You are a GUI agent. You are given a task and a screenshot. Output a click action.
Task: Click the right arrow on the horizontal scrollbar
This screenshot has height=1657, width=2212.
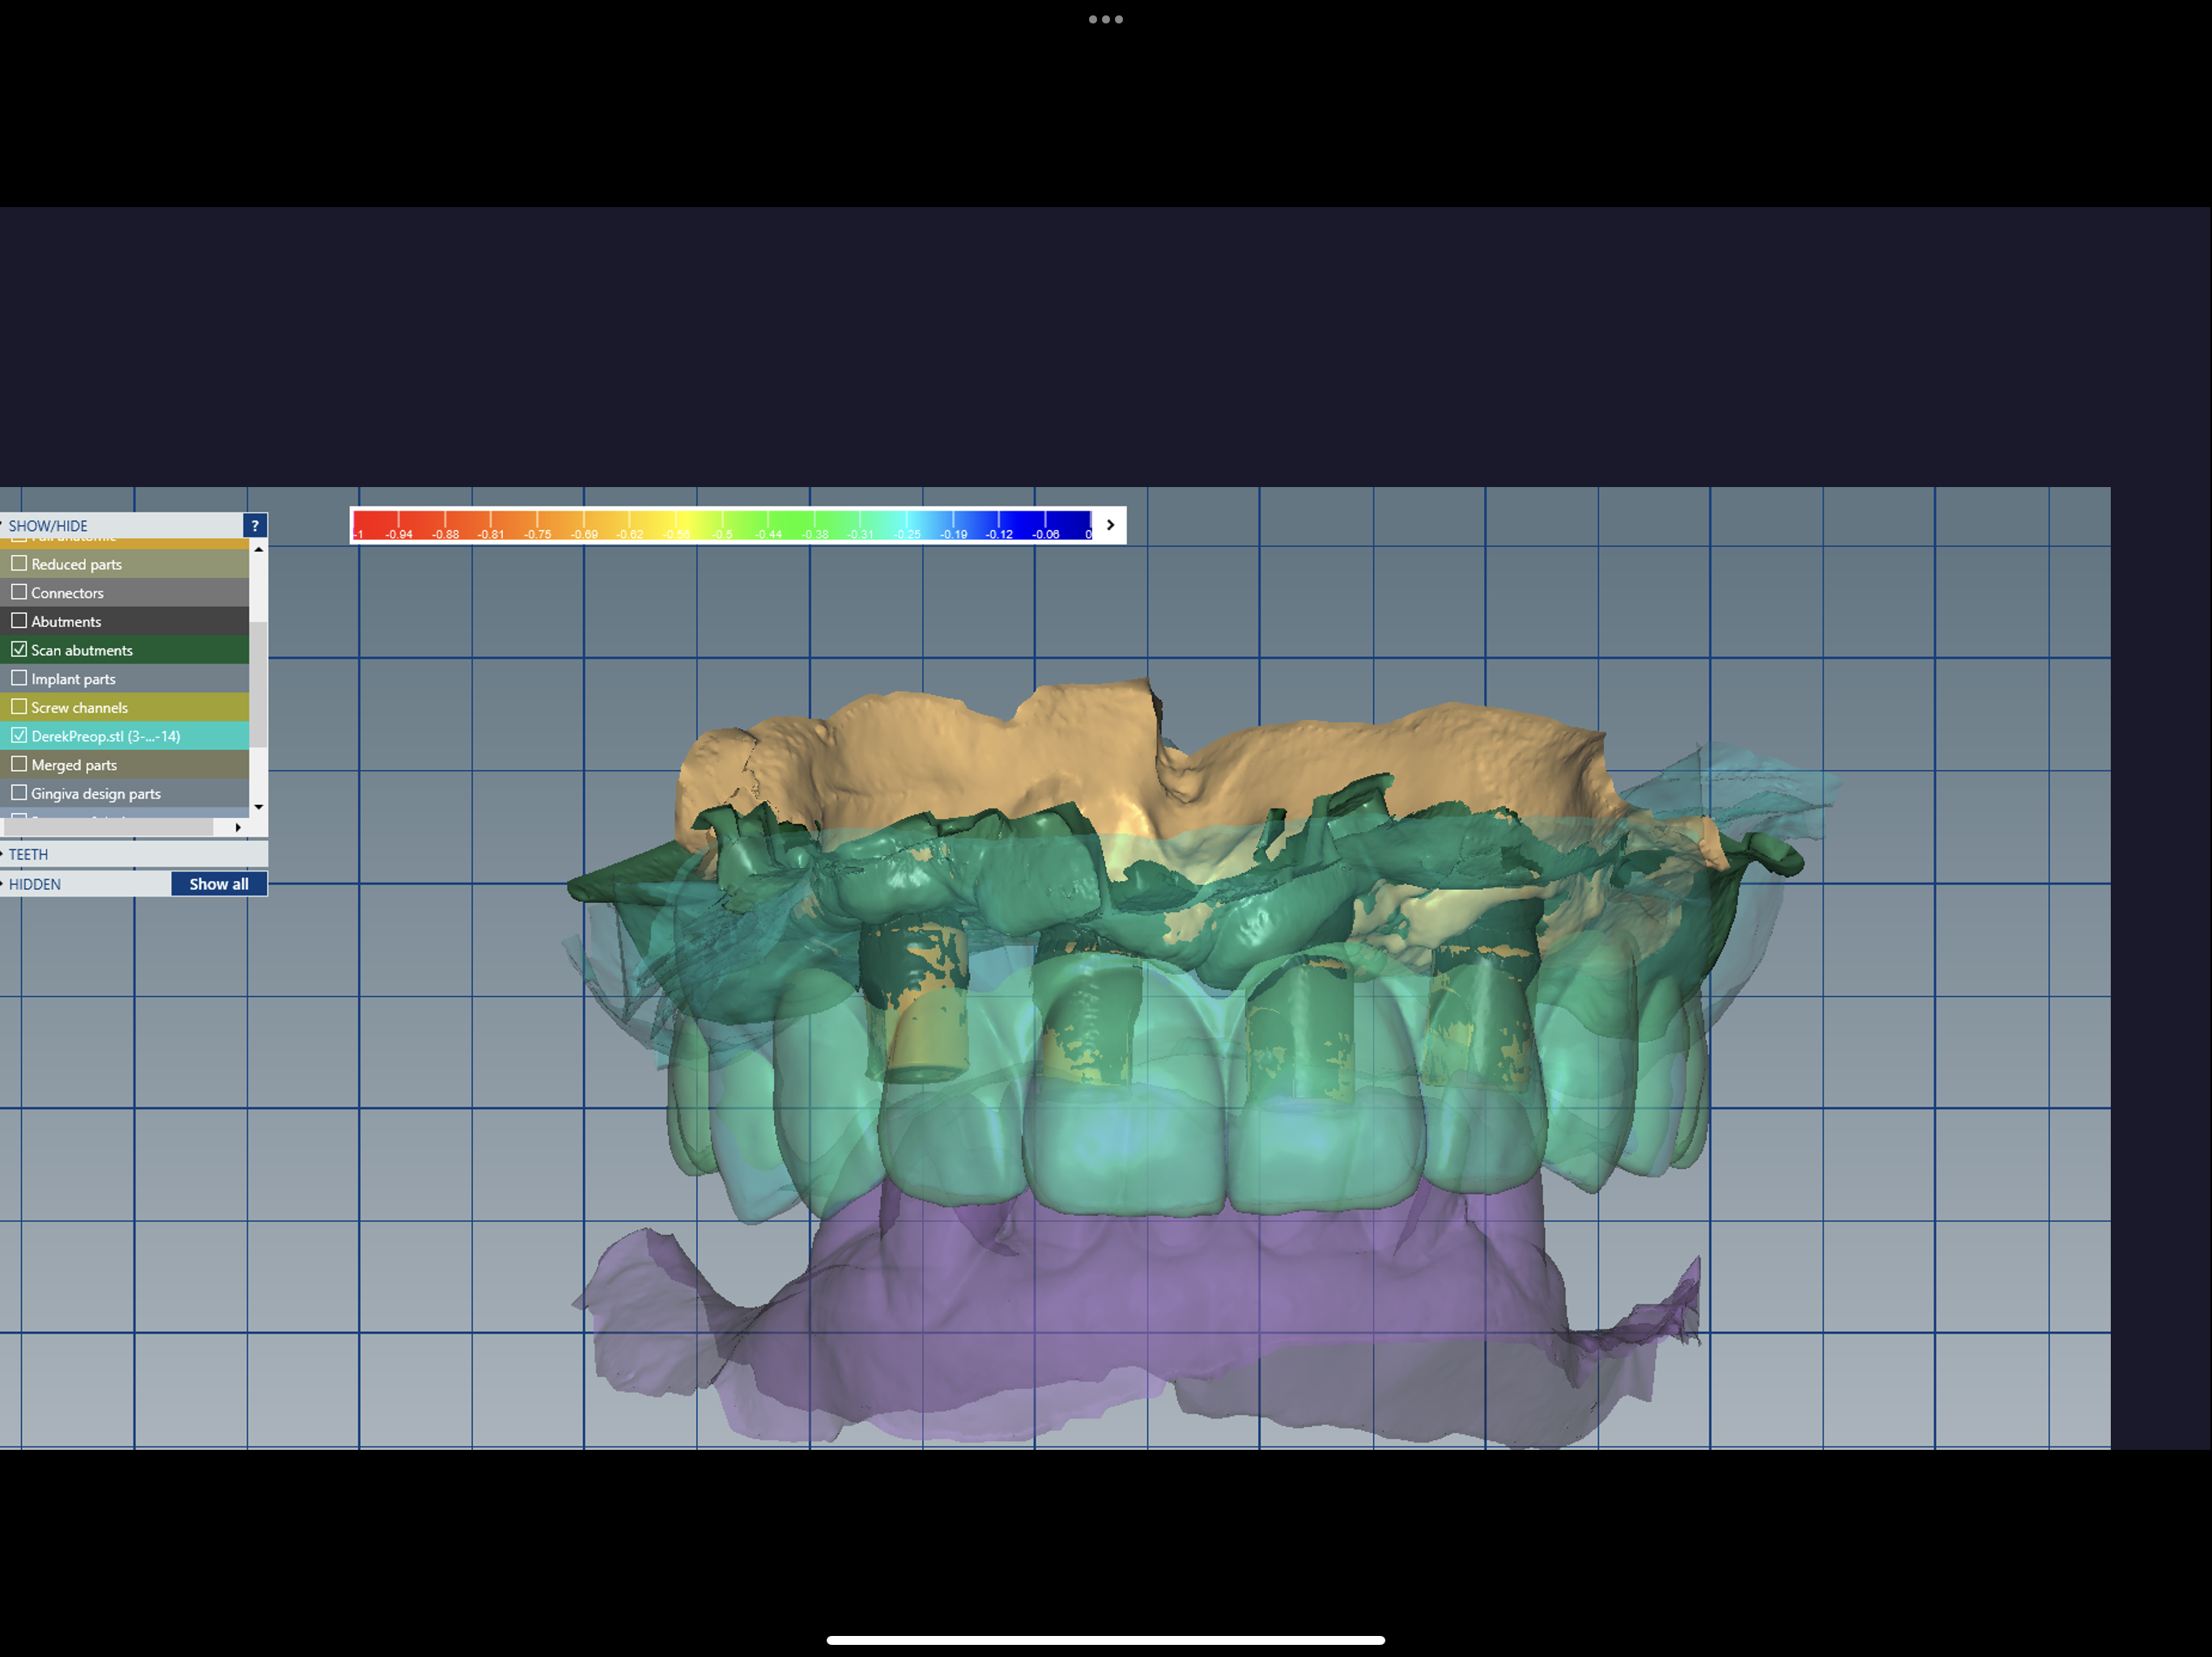(x=237, y=828)
